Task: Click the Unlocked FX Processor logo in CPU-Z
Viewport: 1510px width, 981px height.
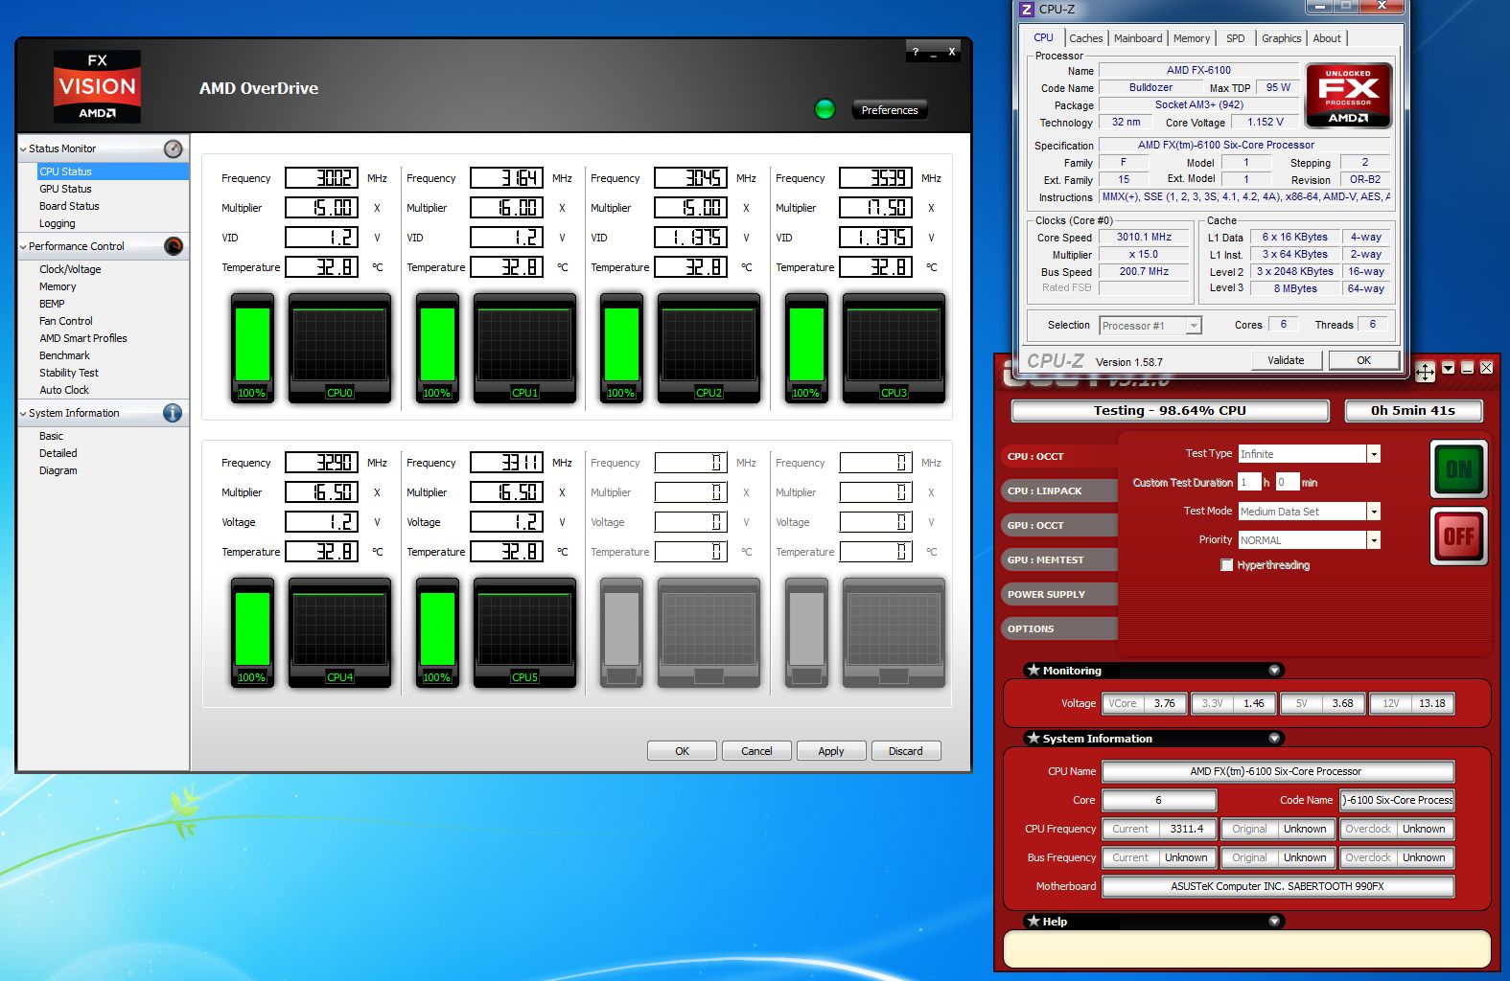Action: 1348,96
